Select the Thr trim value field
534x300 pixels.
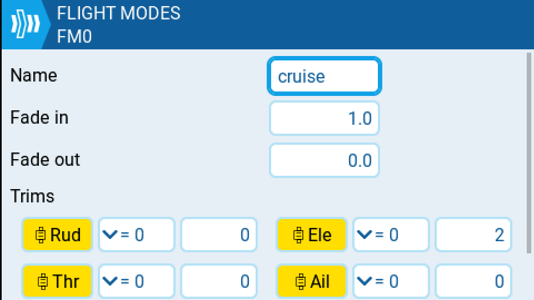coord(219,281)
